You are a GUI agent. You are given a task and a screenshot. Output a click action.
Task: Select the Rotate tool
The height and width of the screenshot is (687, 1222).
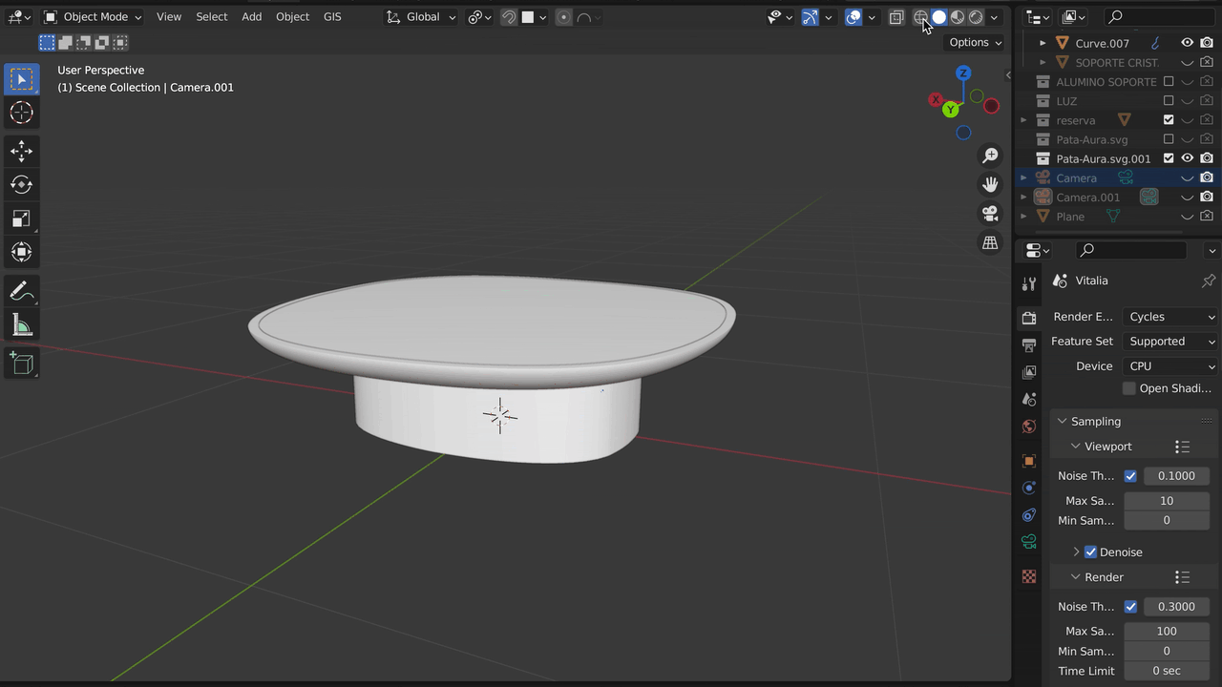coord(21,184)
